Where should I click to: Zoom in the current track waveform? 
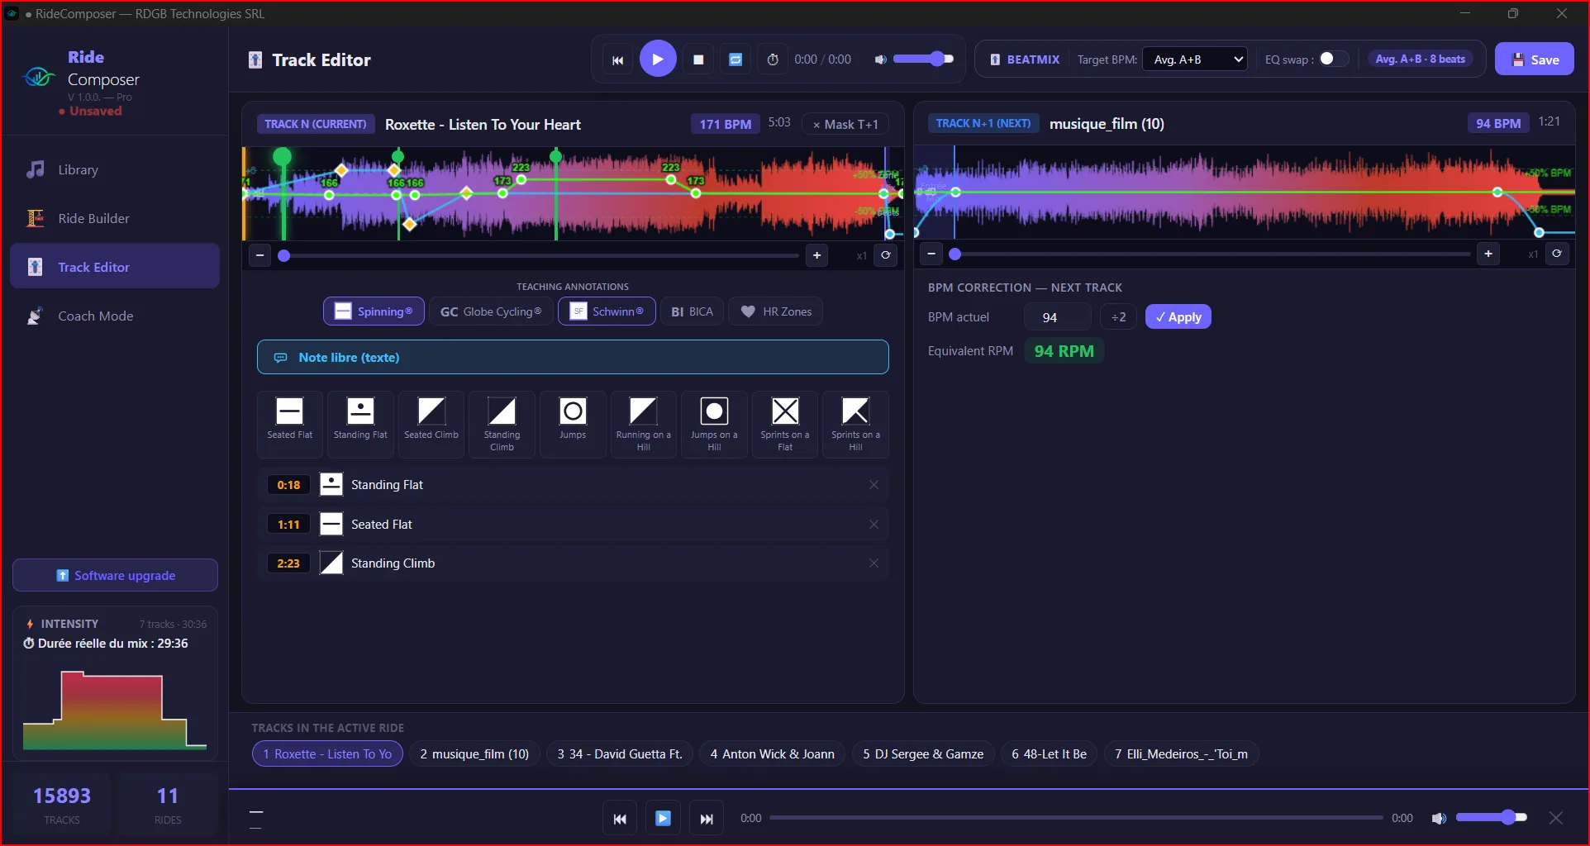point(816,255)
